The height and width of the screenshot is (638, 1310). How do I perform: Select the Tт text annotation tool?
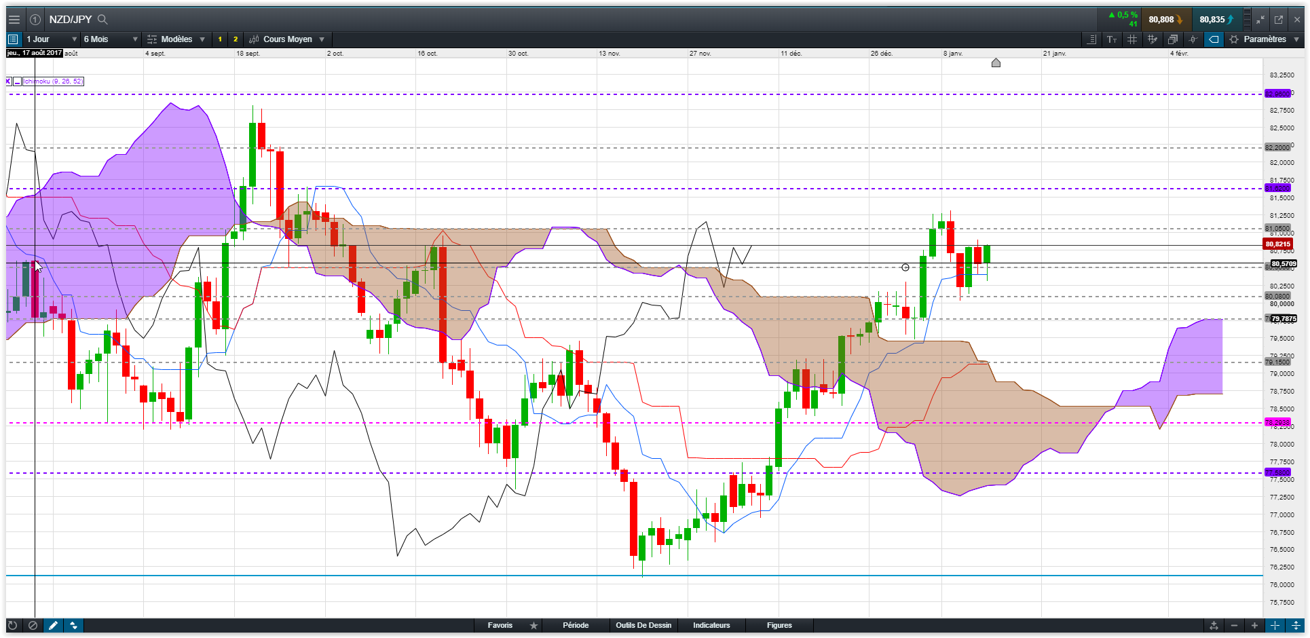click(x=1112, y=39)
